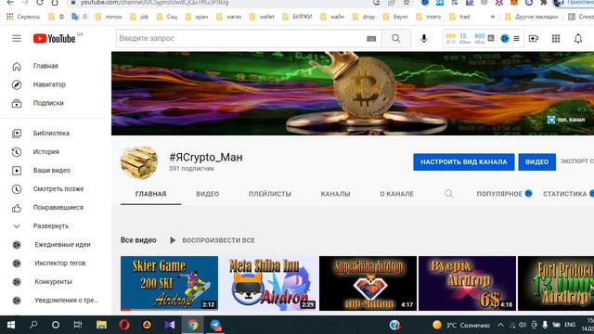The width and height of the screenshot is (594, 334).
Task: Click the search magnifier button
Action: coord(396,38)
